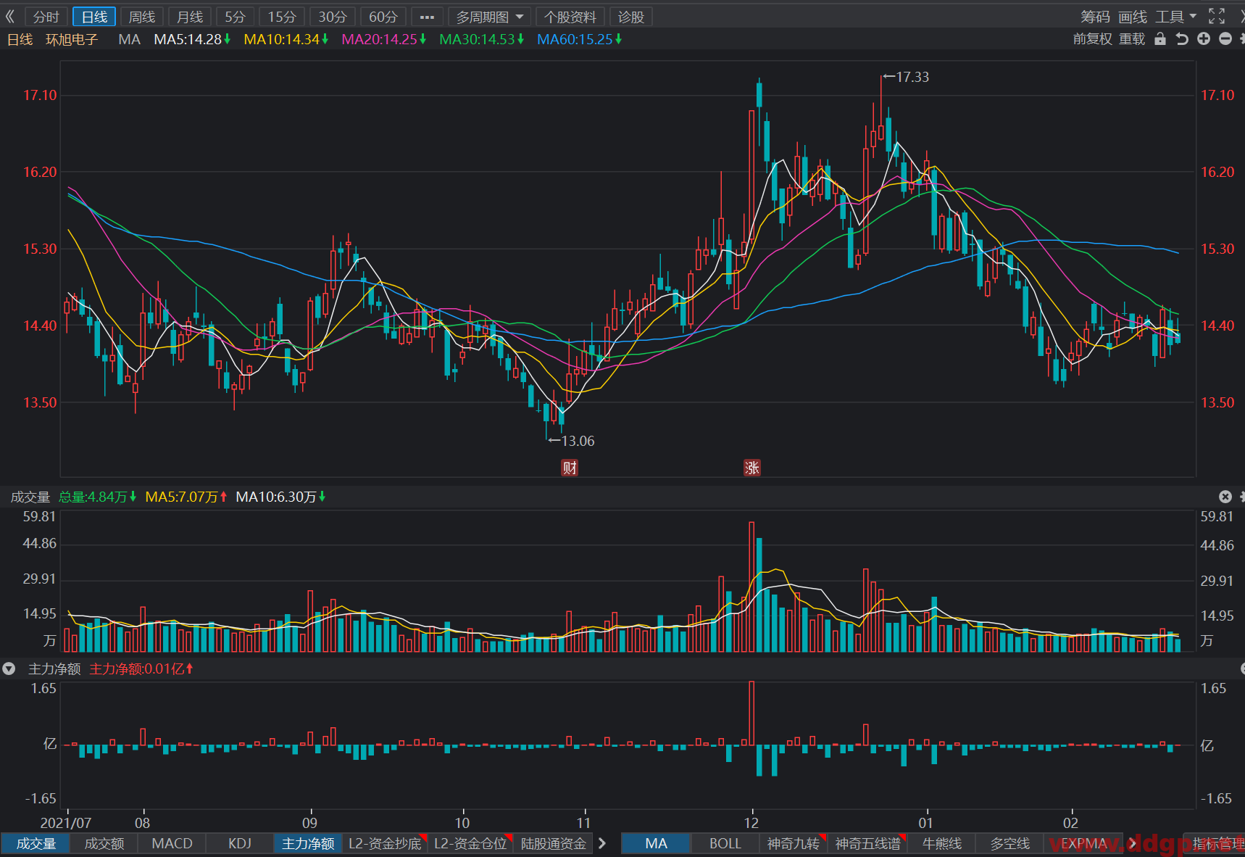Zoom out with the minus icon
The height and width of the screenshot is (857, 1245).
coord(1225,39)
